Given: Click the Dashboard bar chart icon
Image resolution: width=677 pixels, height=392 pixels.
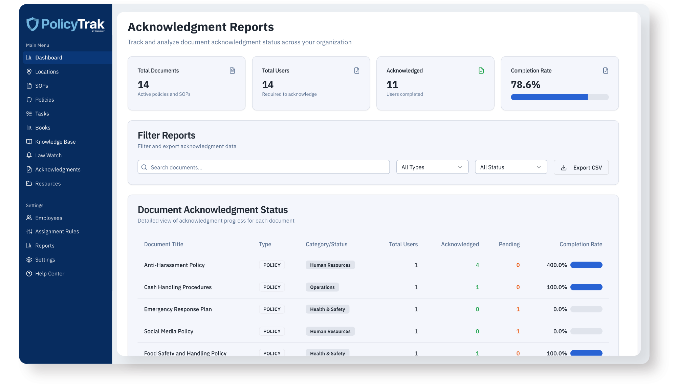Looking at the screenshot, I should pyautogui.click(x=29, y=58).
